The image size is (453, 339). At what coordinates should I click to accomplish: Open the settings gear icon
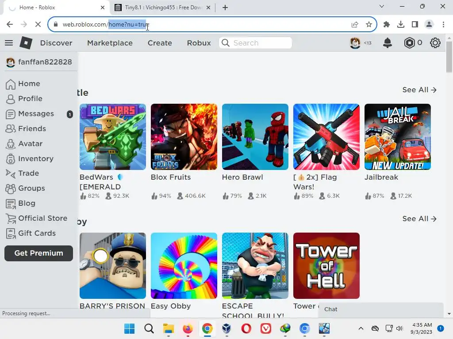coord(435,43)
